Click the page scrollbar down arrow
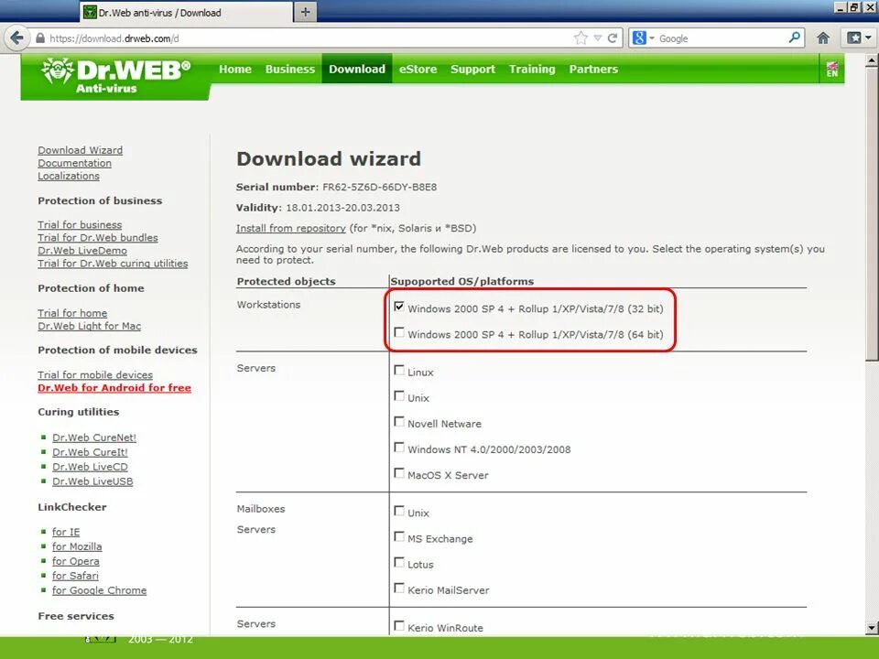This screenshot has width=879, height=659. coord(872,628)
